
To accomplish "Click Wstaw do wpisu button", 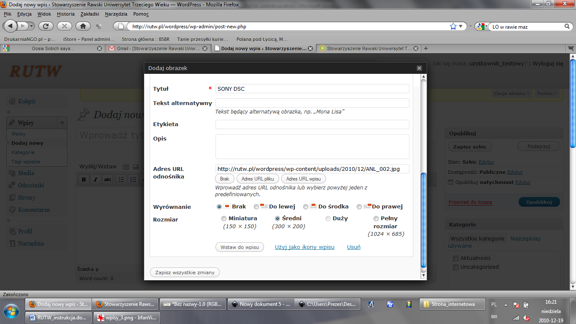I will tap(240, 247).
